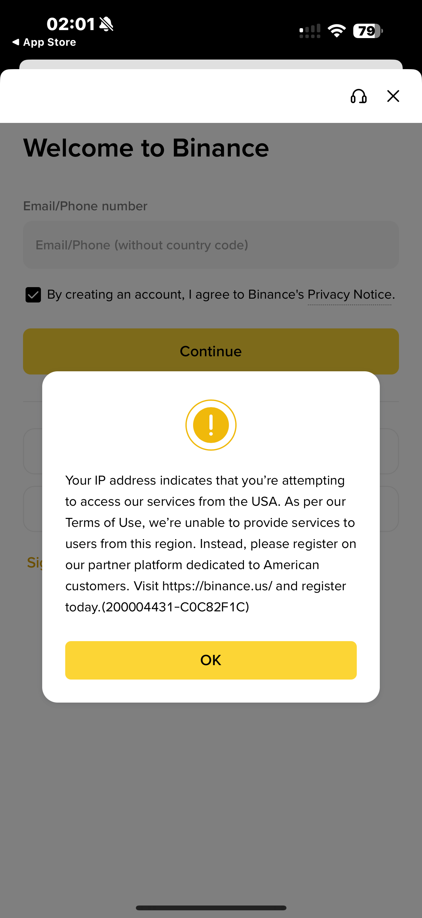Tap the Wi-Fi status icon
422x918 pixels.
pyautogui.click(x=336, y=31)
